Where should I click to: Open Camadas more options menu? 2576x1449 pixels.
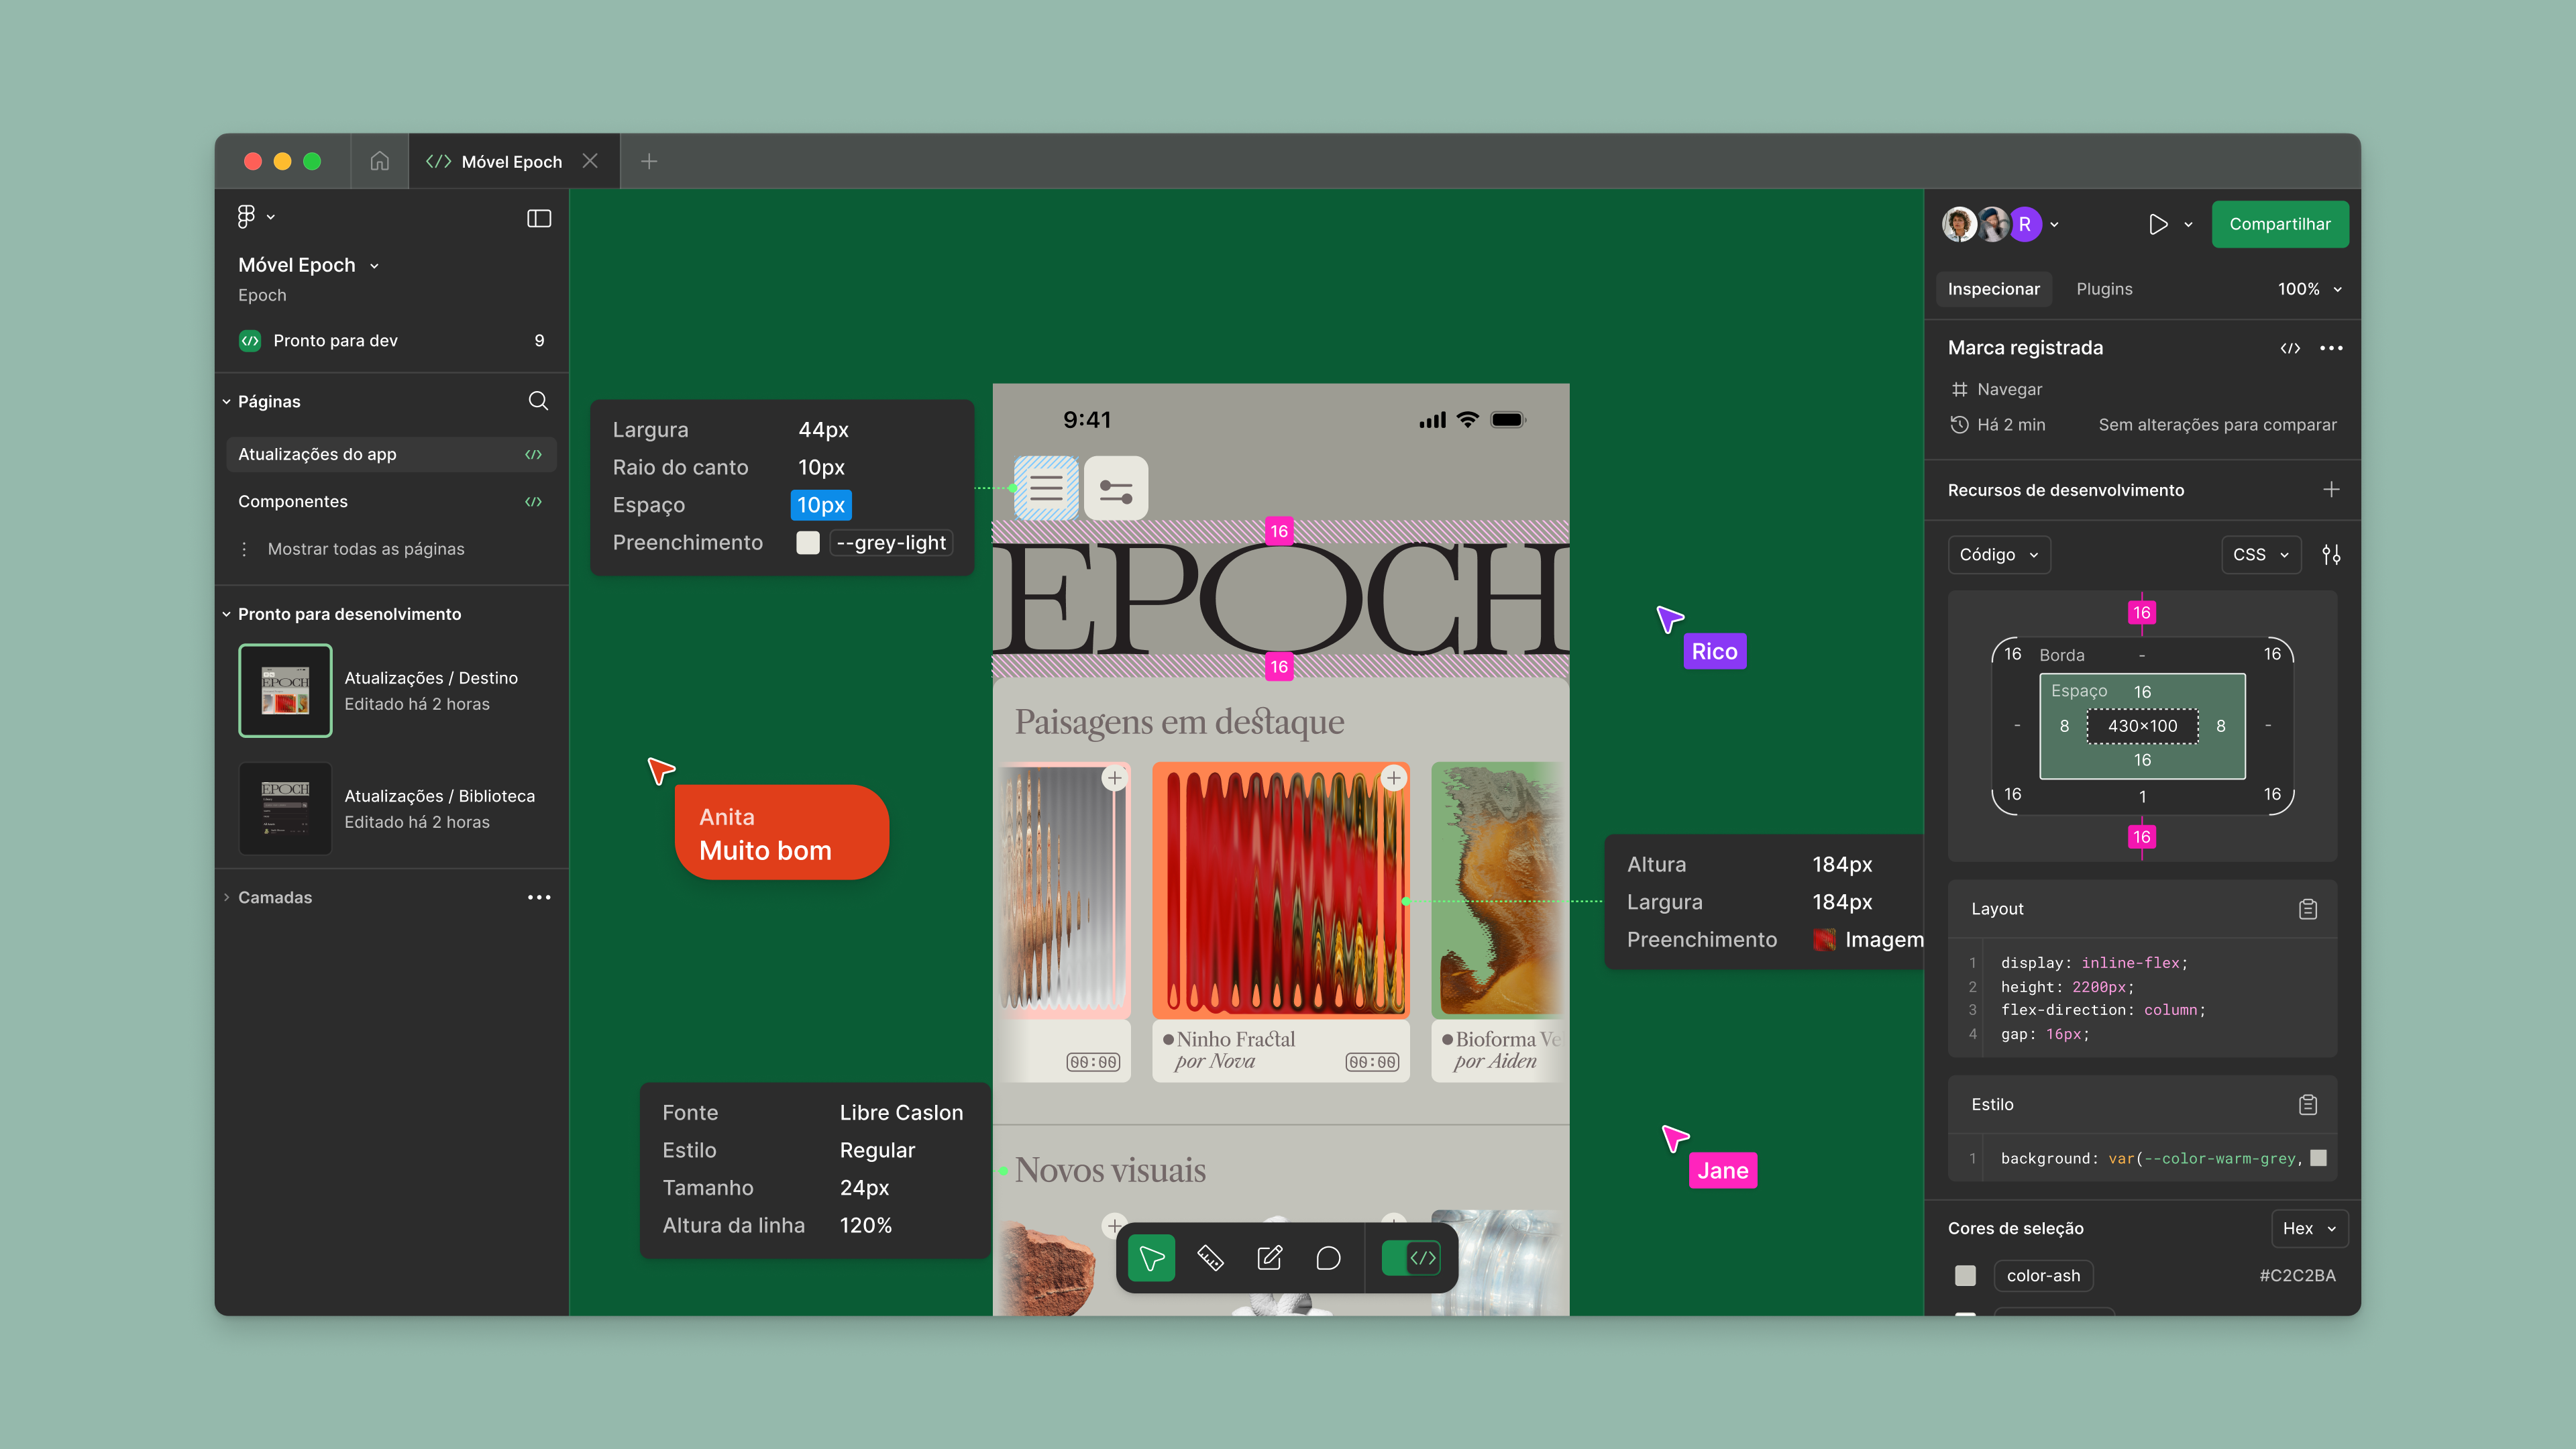click(539, 897)
